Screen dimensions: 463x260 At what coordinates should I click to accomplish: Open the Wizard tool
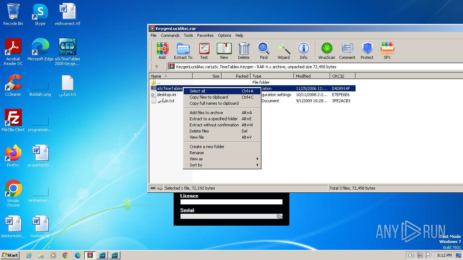[284, 51]
